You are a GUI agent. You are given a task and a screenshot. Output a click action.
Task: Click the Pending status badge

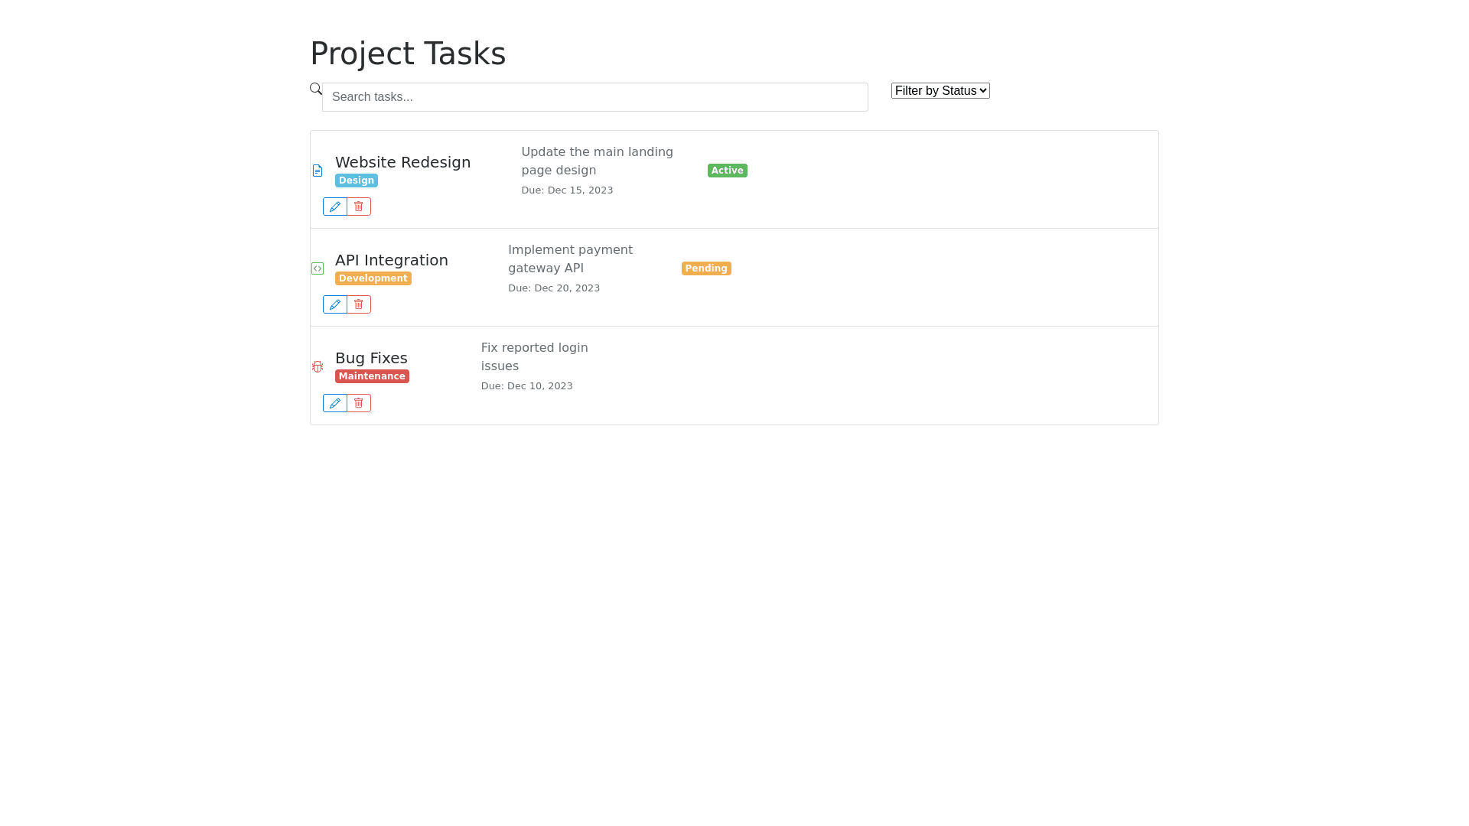click(x=706, y=268)
